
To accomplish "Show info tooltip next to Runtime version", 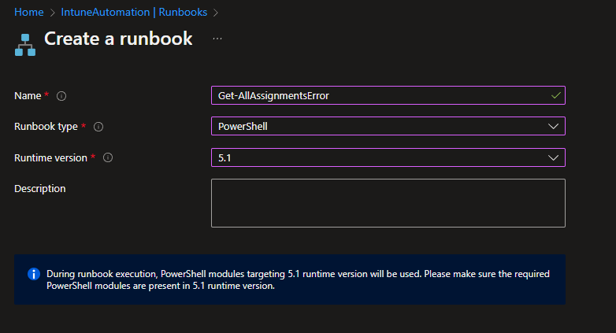I will [x=108, y=157].
